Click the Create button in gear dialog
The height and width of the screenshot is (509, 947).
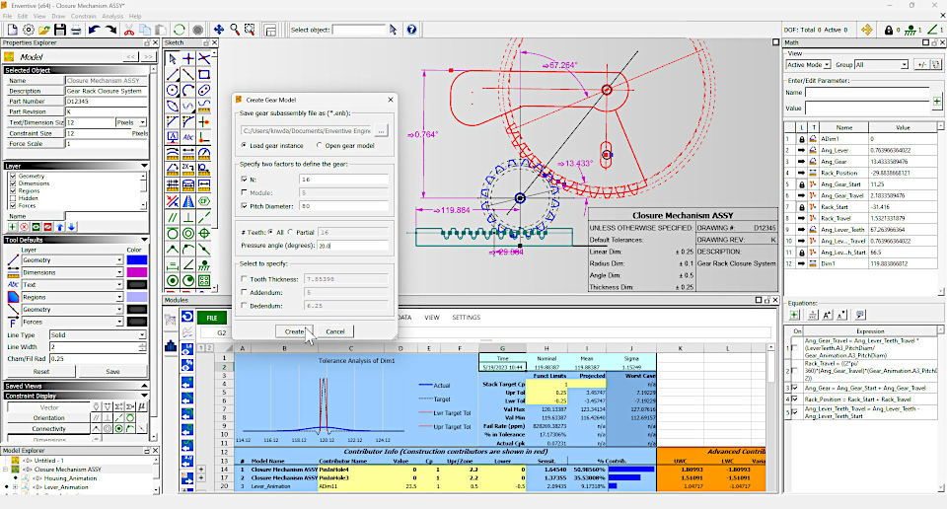(x=294, y=331)
